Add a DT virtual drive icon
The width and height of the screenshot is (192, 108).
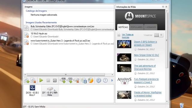pos(63,80)
